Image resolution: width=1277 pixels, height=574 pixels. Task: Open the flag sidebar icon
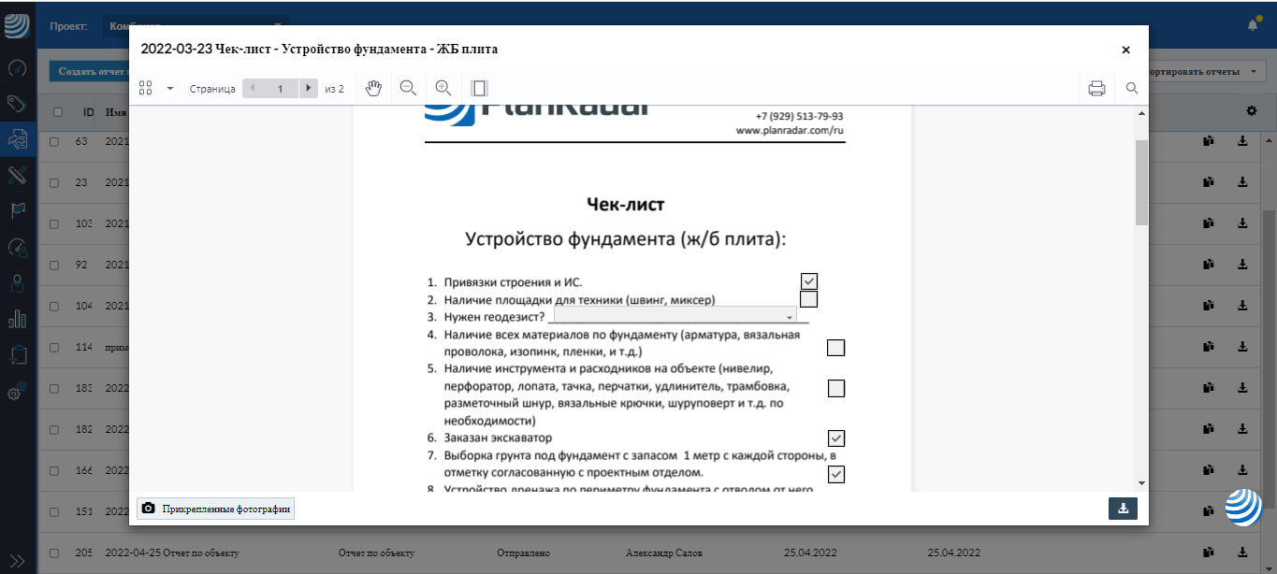17,210
